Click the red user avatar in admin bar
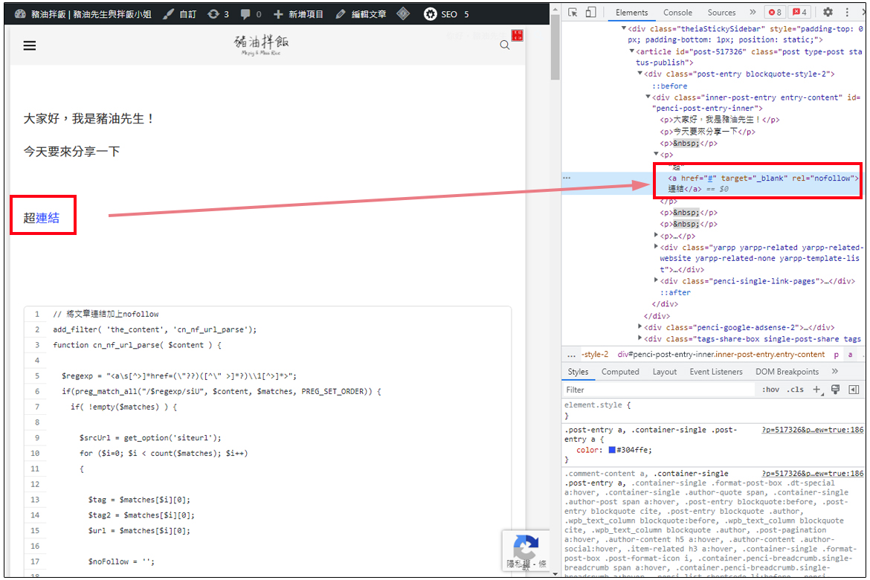Viewport: 870px width, 580px height. pos(517,35)
